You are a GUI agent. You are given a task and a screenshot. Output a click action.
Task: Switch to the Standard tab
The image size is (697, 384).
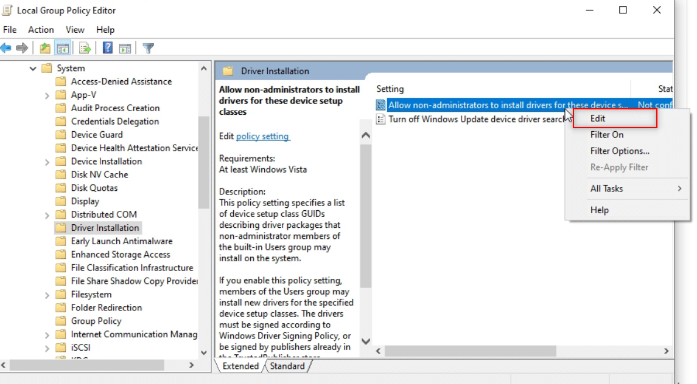(287, 366)
